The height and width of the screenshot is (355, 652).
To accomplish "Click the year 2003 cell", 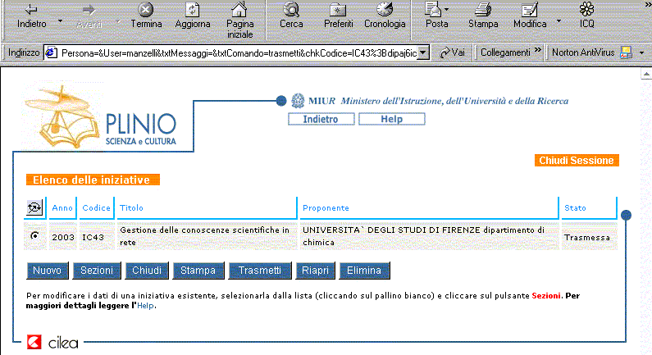I will (63, 238).
